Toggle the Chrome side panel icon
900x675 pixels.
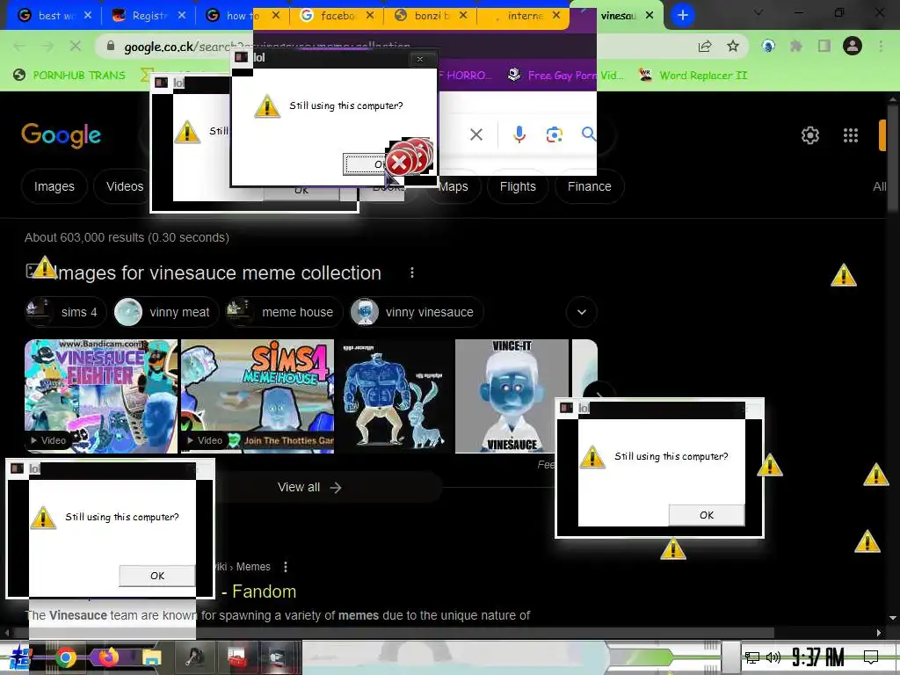(x=824, y=46)
